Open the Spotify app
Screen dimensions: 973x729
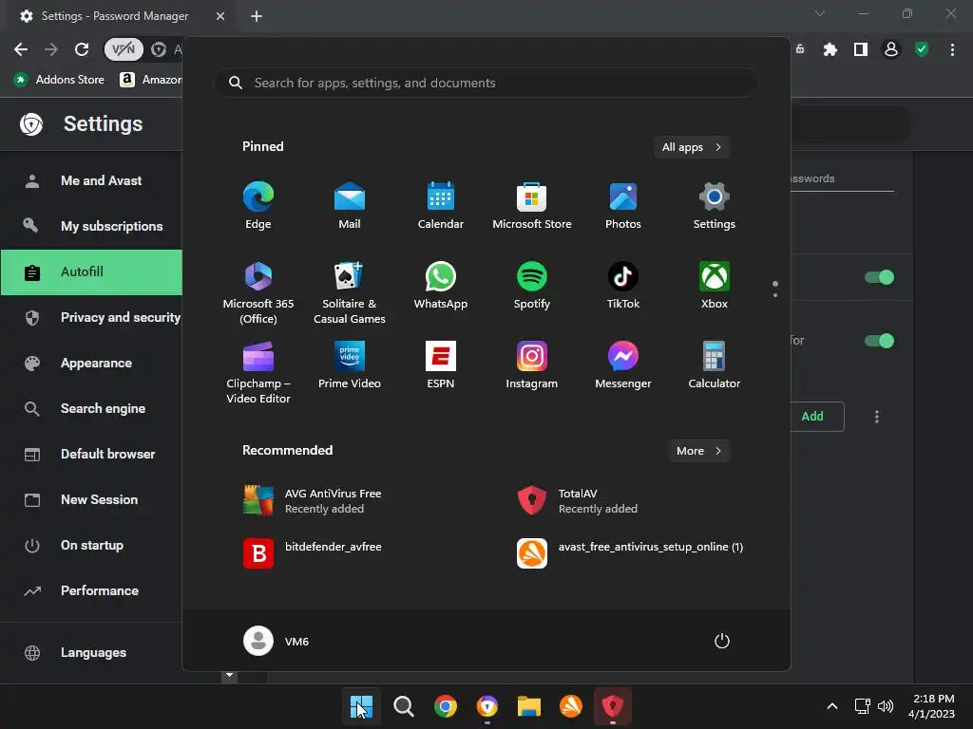(x=532, y=285)
